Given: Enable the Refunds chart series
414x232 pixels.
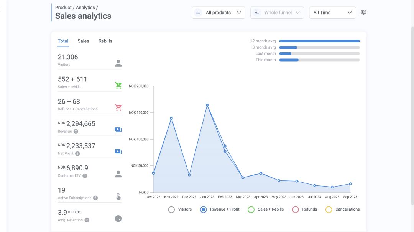Looking at the screenshot, I should coord(296,209).
